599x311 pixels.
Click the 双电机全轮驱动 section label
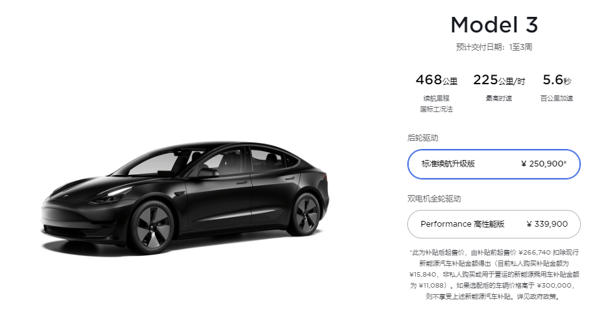(x=434, y=199)
